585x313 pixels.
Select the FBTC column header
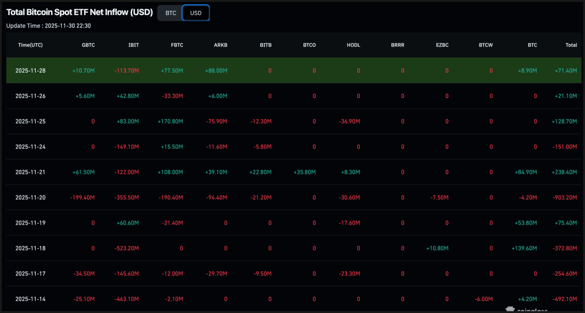(177, 45)
